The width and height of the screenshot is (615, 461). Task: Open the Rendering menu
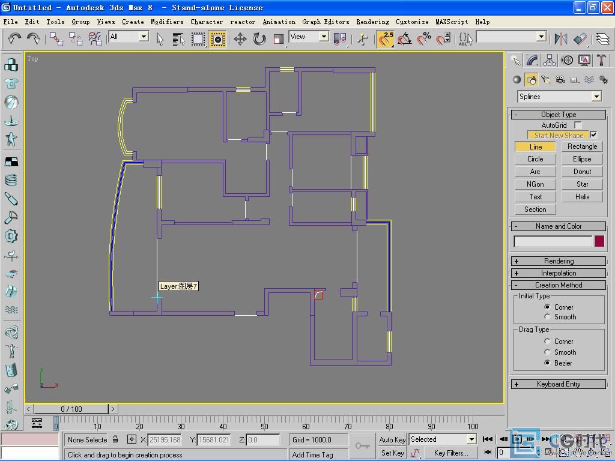(x=372, y=22)
